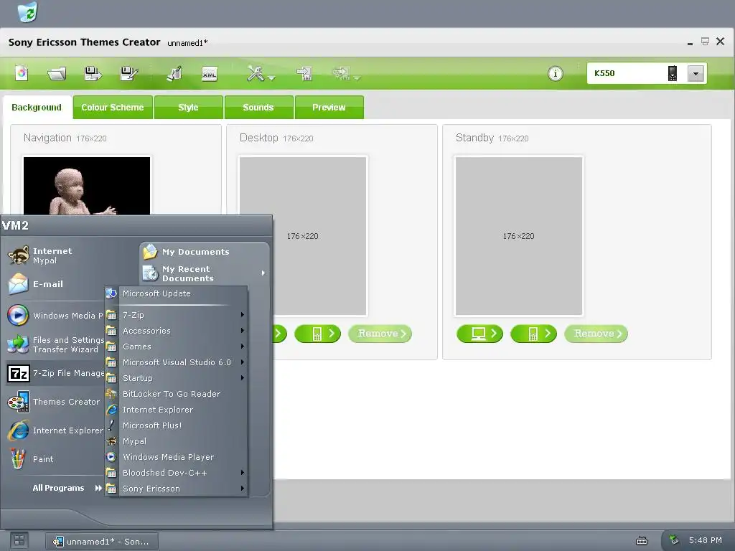Open the dropdown arrow beside tools icon
Image resolution: width=735 pixels, height=551 pixels.
(271, 78)
